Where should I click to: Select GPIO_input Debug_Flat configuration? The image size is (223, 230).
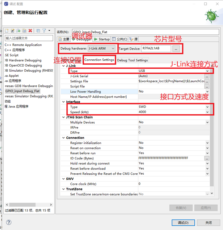click(22, 91)
